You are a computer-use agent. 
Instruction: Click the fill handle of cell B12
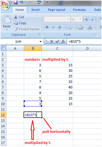tap(42, 117)
